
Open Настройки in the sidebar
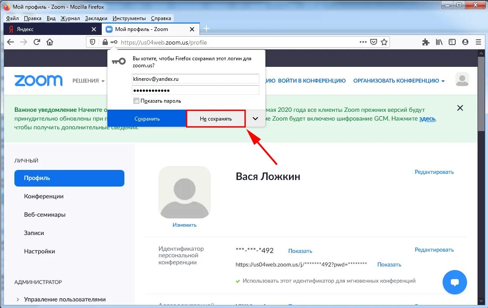point(40,251)
